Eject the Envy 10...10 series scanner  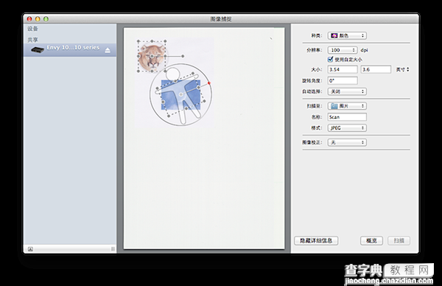click(x=108, y=50)
